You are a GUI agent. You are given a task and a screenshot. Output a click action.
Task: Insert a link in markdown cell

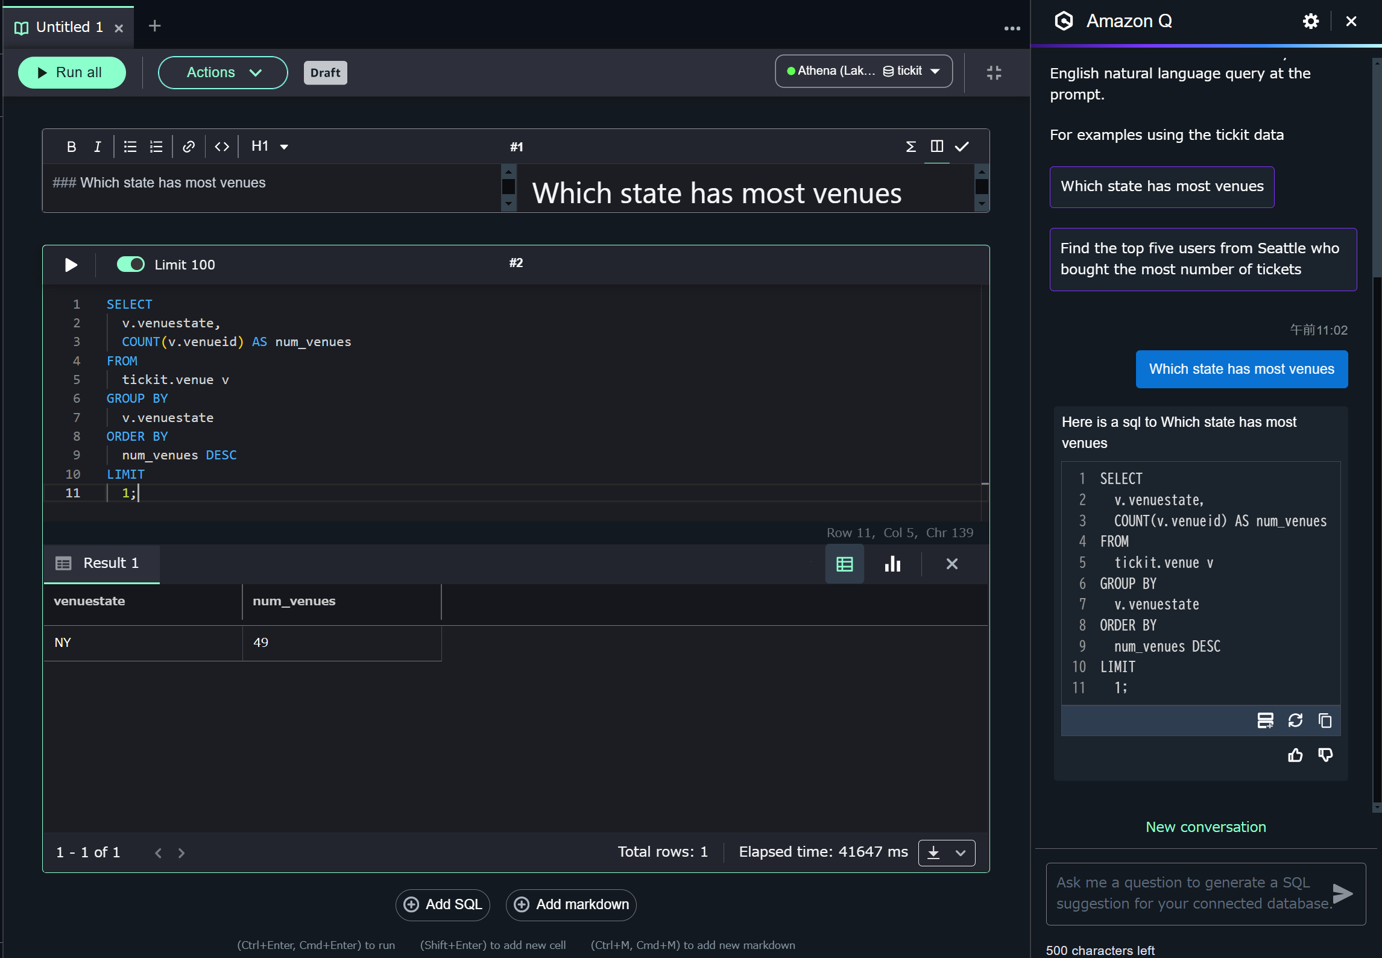coord(189,147)
